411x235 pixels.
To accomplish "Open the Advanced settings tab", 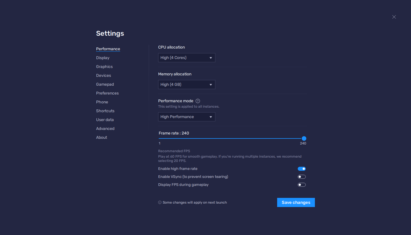I will tap(105, 128).
